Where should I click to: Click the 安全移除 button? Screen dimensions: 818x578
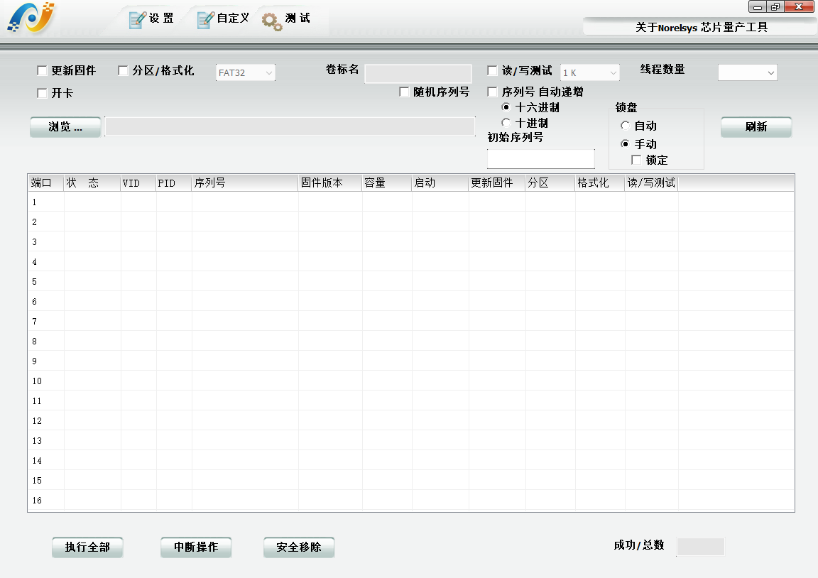pyautogui.click(x=299, y=547)
